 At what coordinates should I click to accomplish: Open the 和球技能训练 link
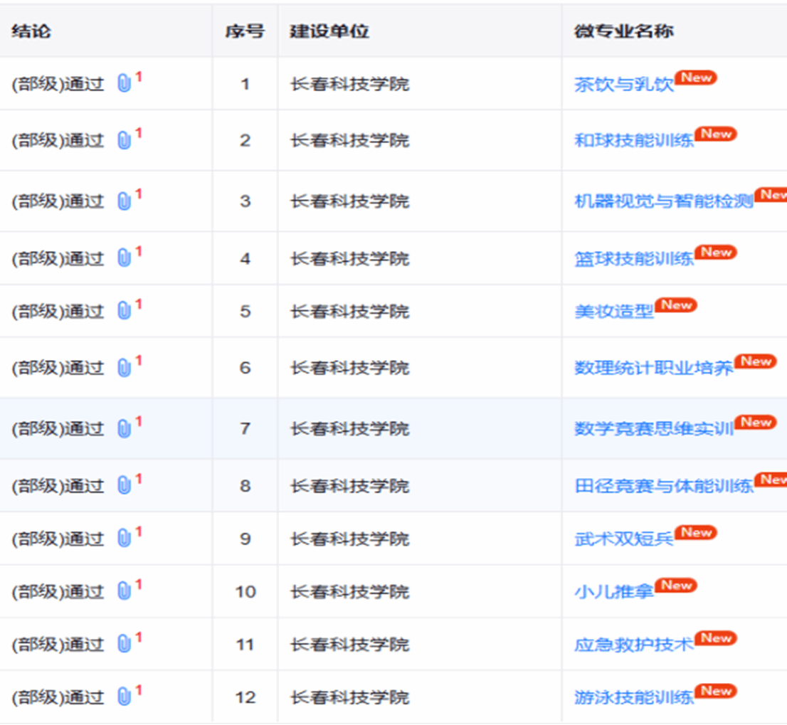(634, 140)
